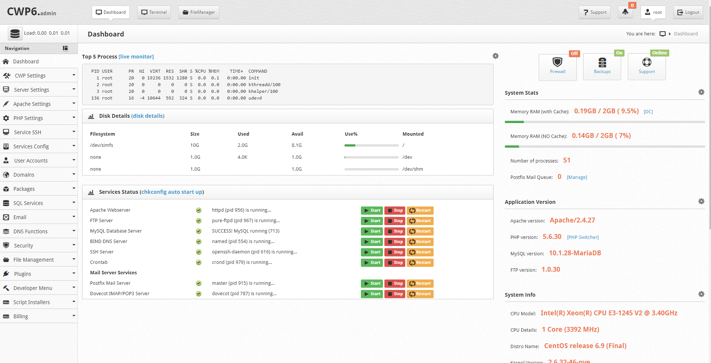Stop the Apache Webserver service
Image resolution: width=711 pixels, height=363 pixels.
[x=394, y=211]
